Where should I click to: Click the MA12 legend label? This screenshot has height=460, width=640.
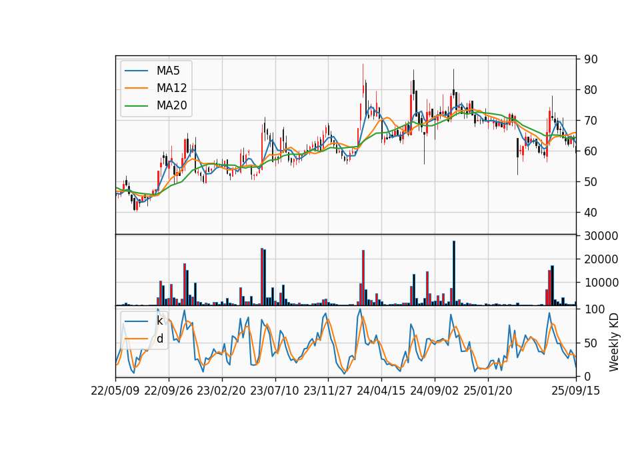pos(171,88)
